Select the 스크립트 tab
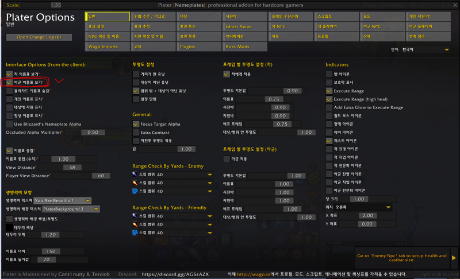Screen dimensions: 460x279 (336, 17)
